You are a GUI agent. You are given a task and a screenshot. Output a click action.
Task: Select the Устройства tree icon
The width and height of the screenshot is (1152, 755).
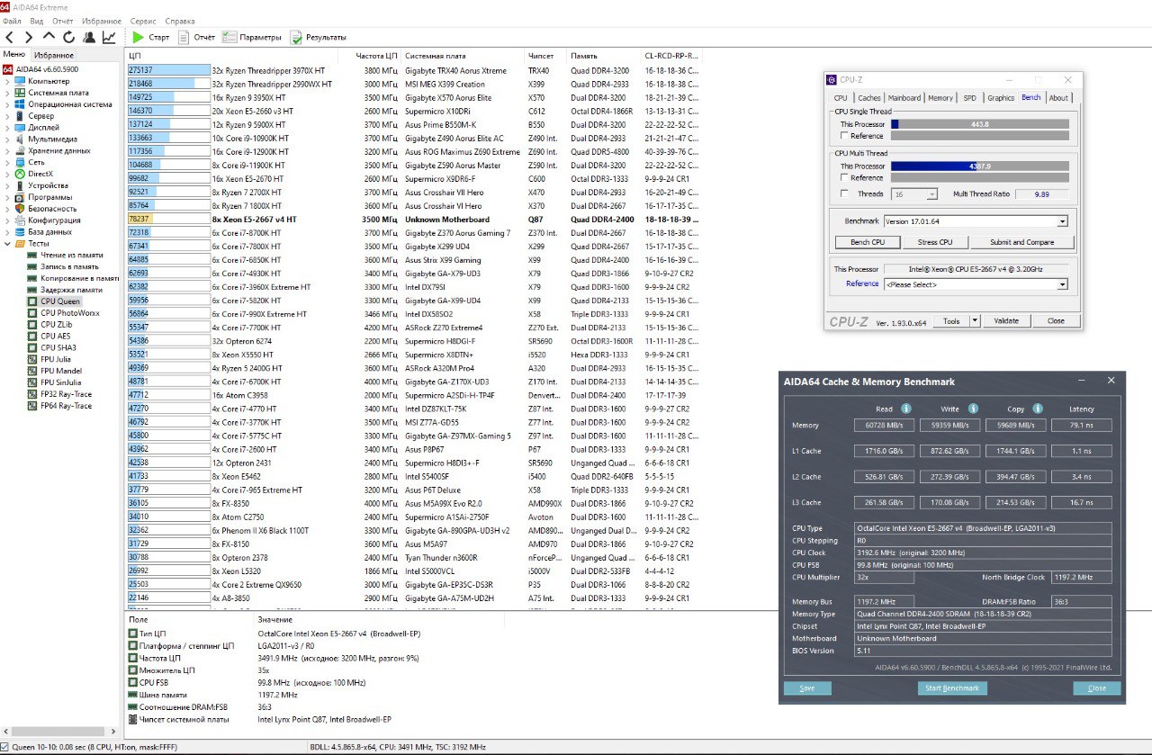[x=20, y=185]
